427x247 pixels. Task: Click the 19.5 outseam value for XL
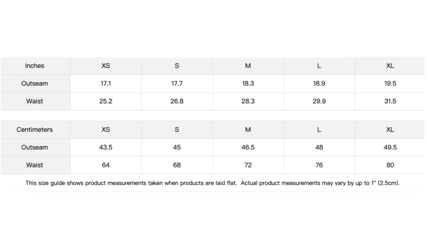click(390, 84)
